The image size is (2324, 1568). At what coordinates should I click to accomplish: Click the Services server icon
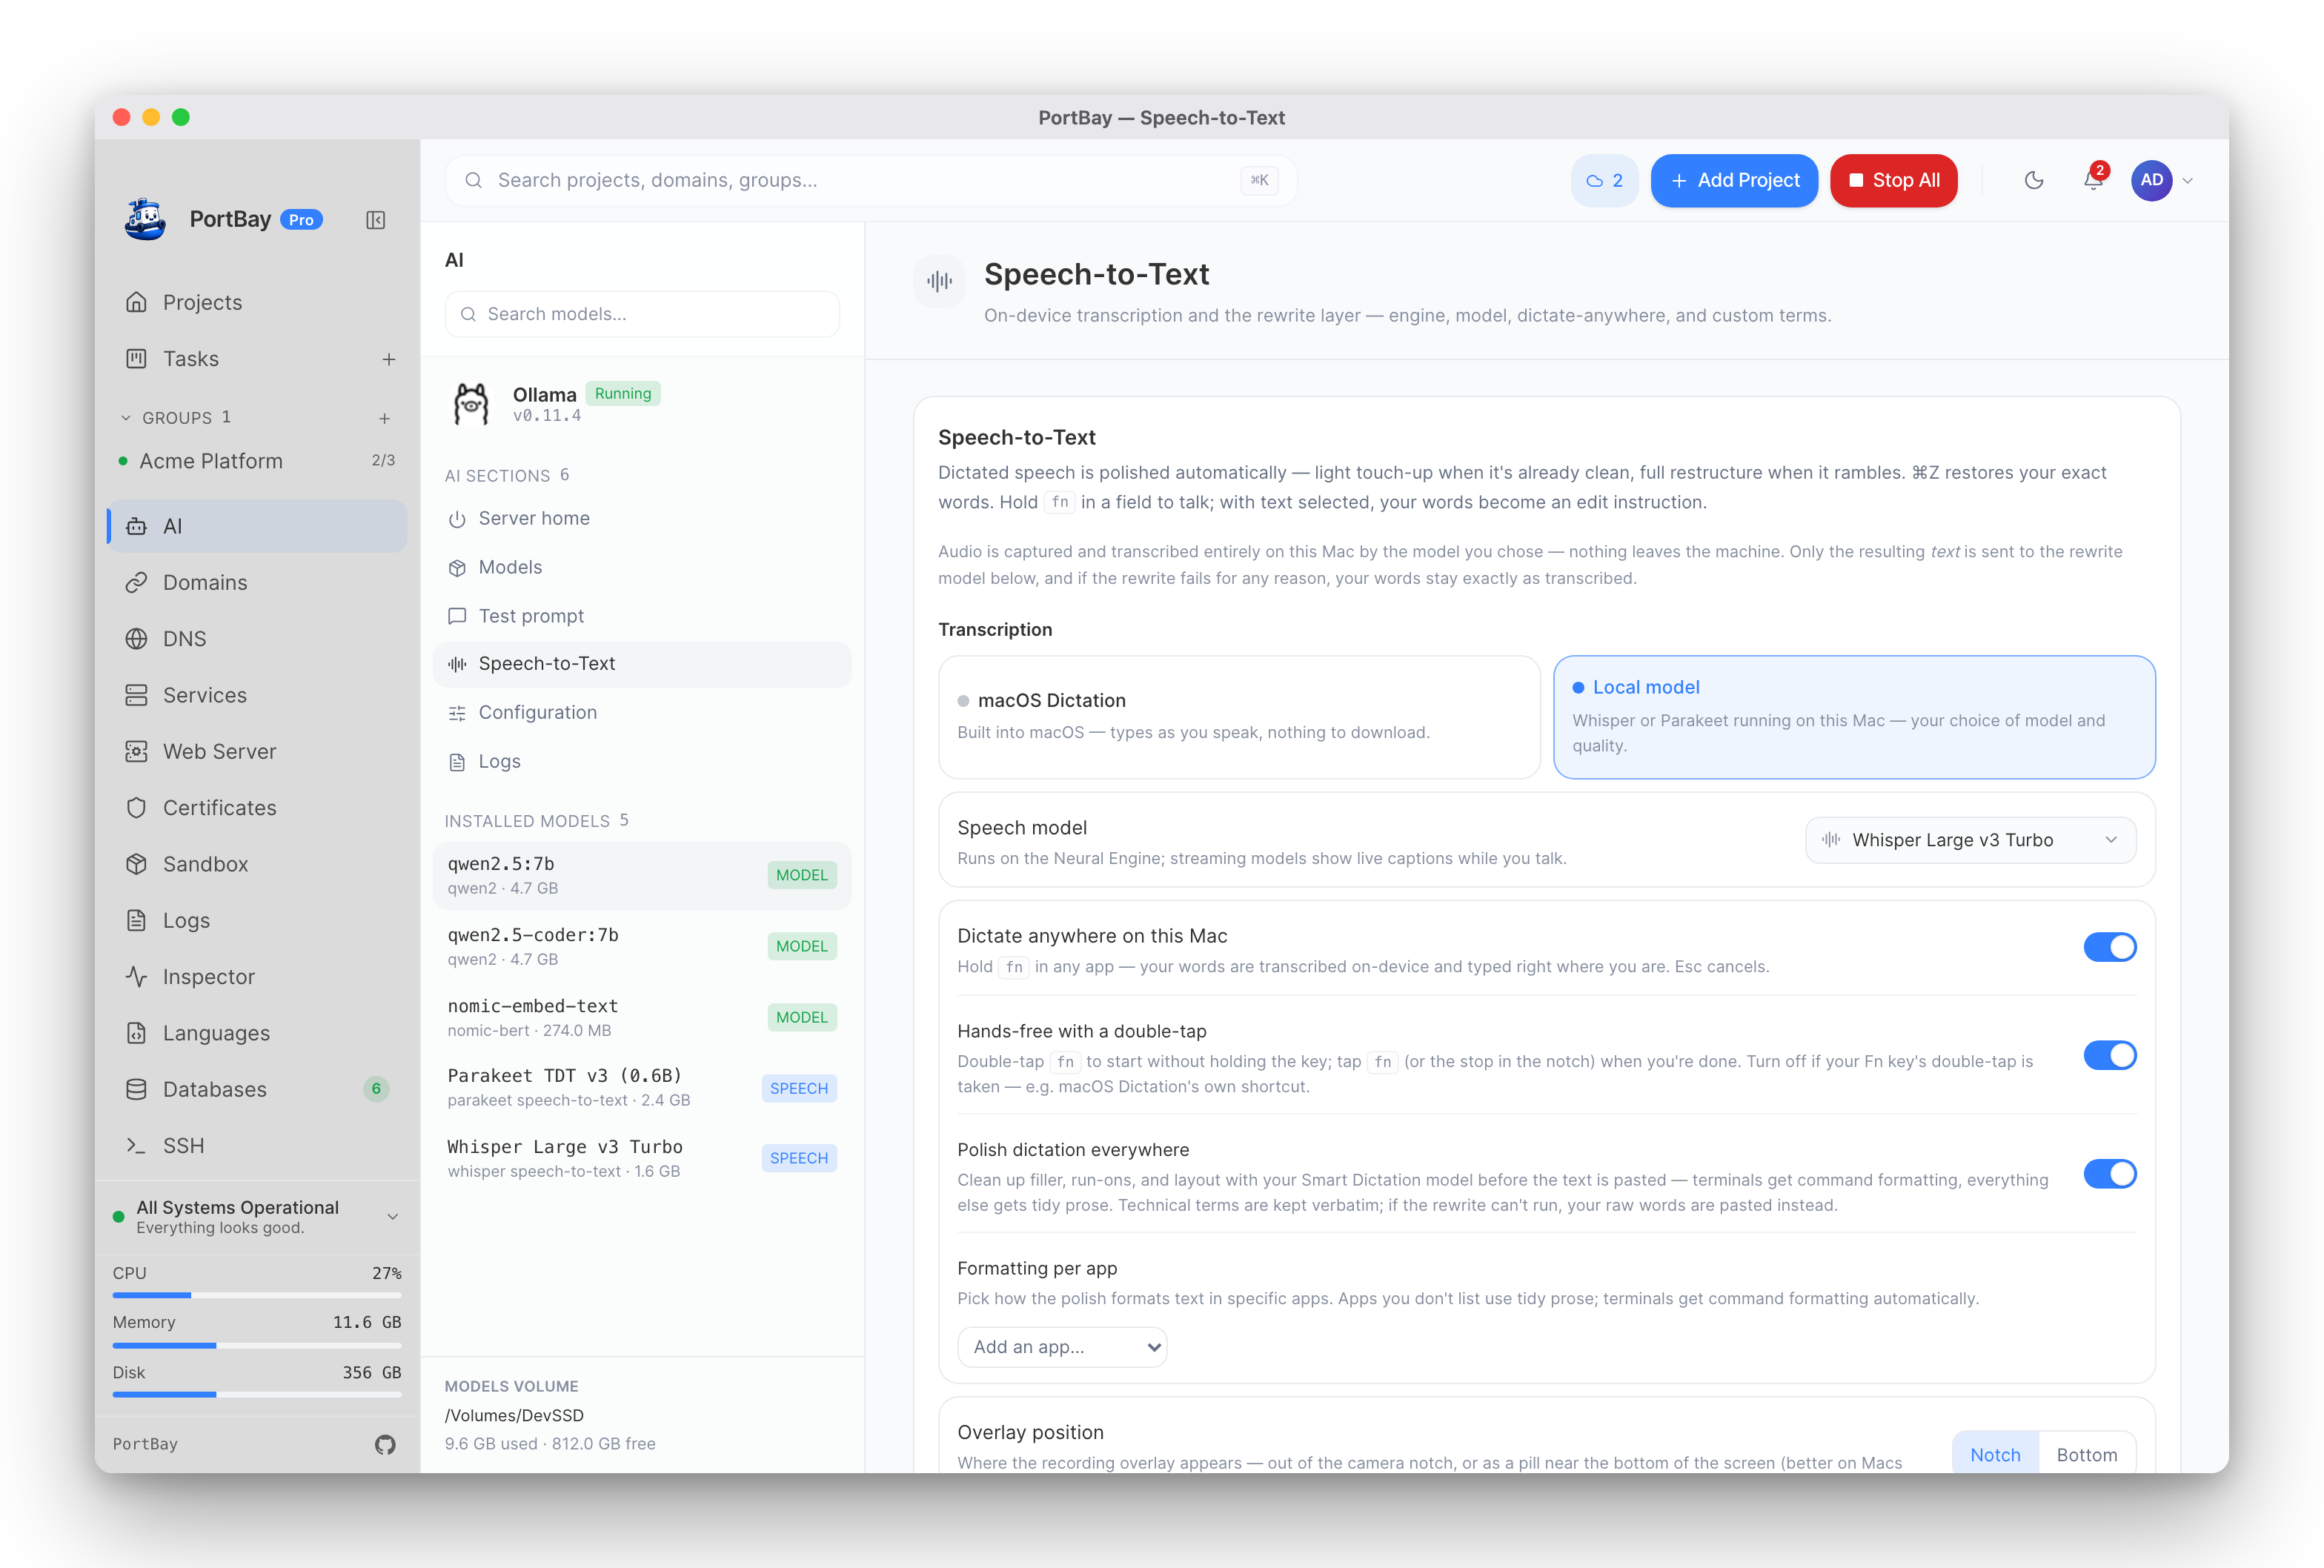[137, 695]
